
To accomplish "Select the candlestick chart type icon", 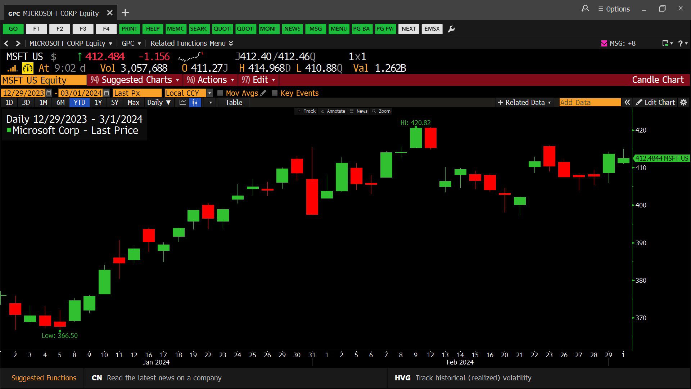I will (x=195, y=102).
